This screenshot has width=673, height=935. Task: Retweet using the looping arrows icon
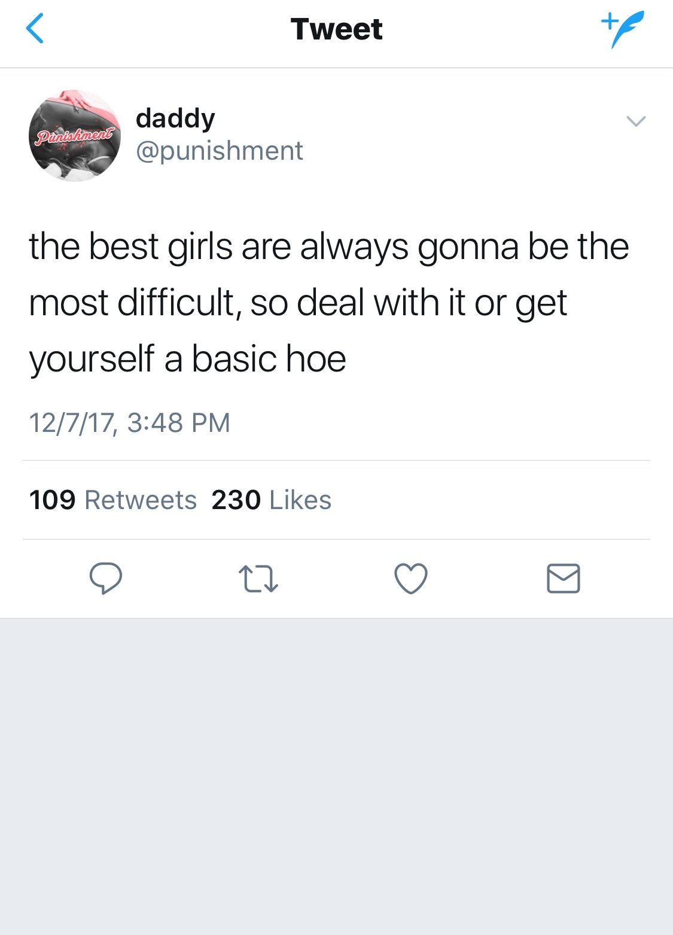coord(258,579)
